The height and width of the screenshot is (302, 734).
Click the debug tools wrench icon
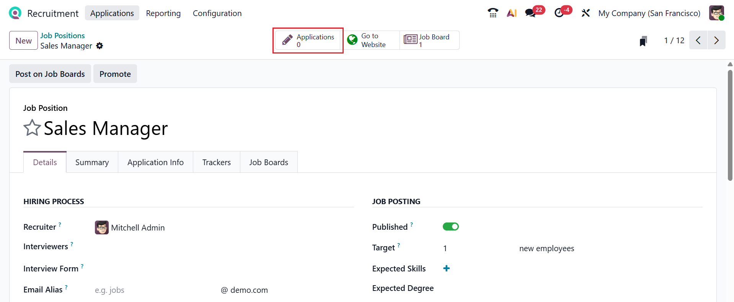click(x=585, y=13)
